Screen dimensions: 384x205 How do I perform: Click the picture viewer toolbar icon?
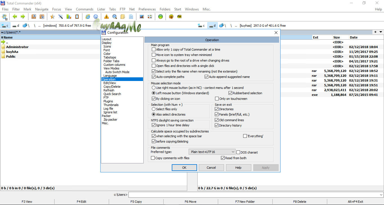[x=142, y=17]
